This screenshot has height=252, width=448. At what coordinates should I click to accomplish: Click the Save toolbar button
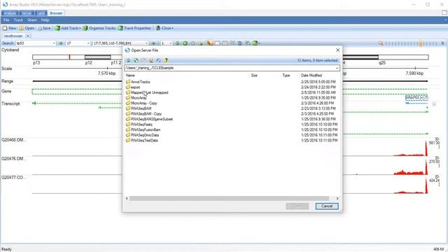(44, 28)
